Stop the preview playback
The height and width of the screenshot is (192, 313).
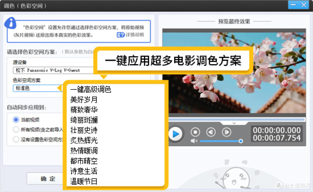(x=195, y=132)
